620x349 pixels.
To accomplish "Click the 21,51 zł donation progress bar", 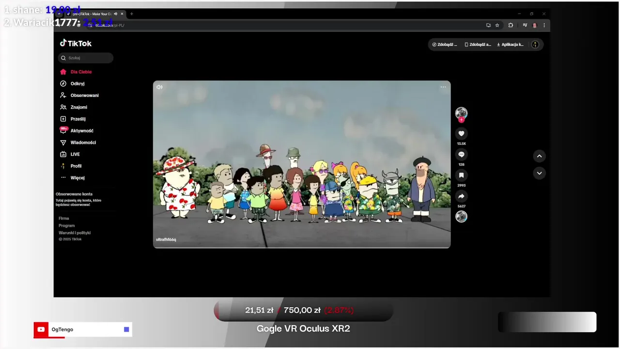I will click(303, 310).
